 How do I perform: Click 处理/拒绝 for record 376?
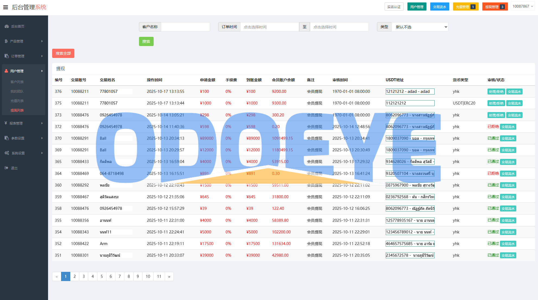(x=496, y=92)
